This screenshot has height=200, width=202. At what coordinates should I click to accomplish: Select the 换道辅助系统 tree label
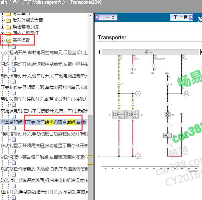click(26, 27)
